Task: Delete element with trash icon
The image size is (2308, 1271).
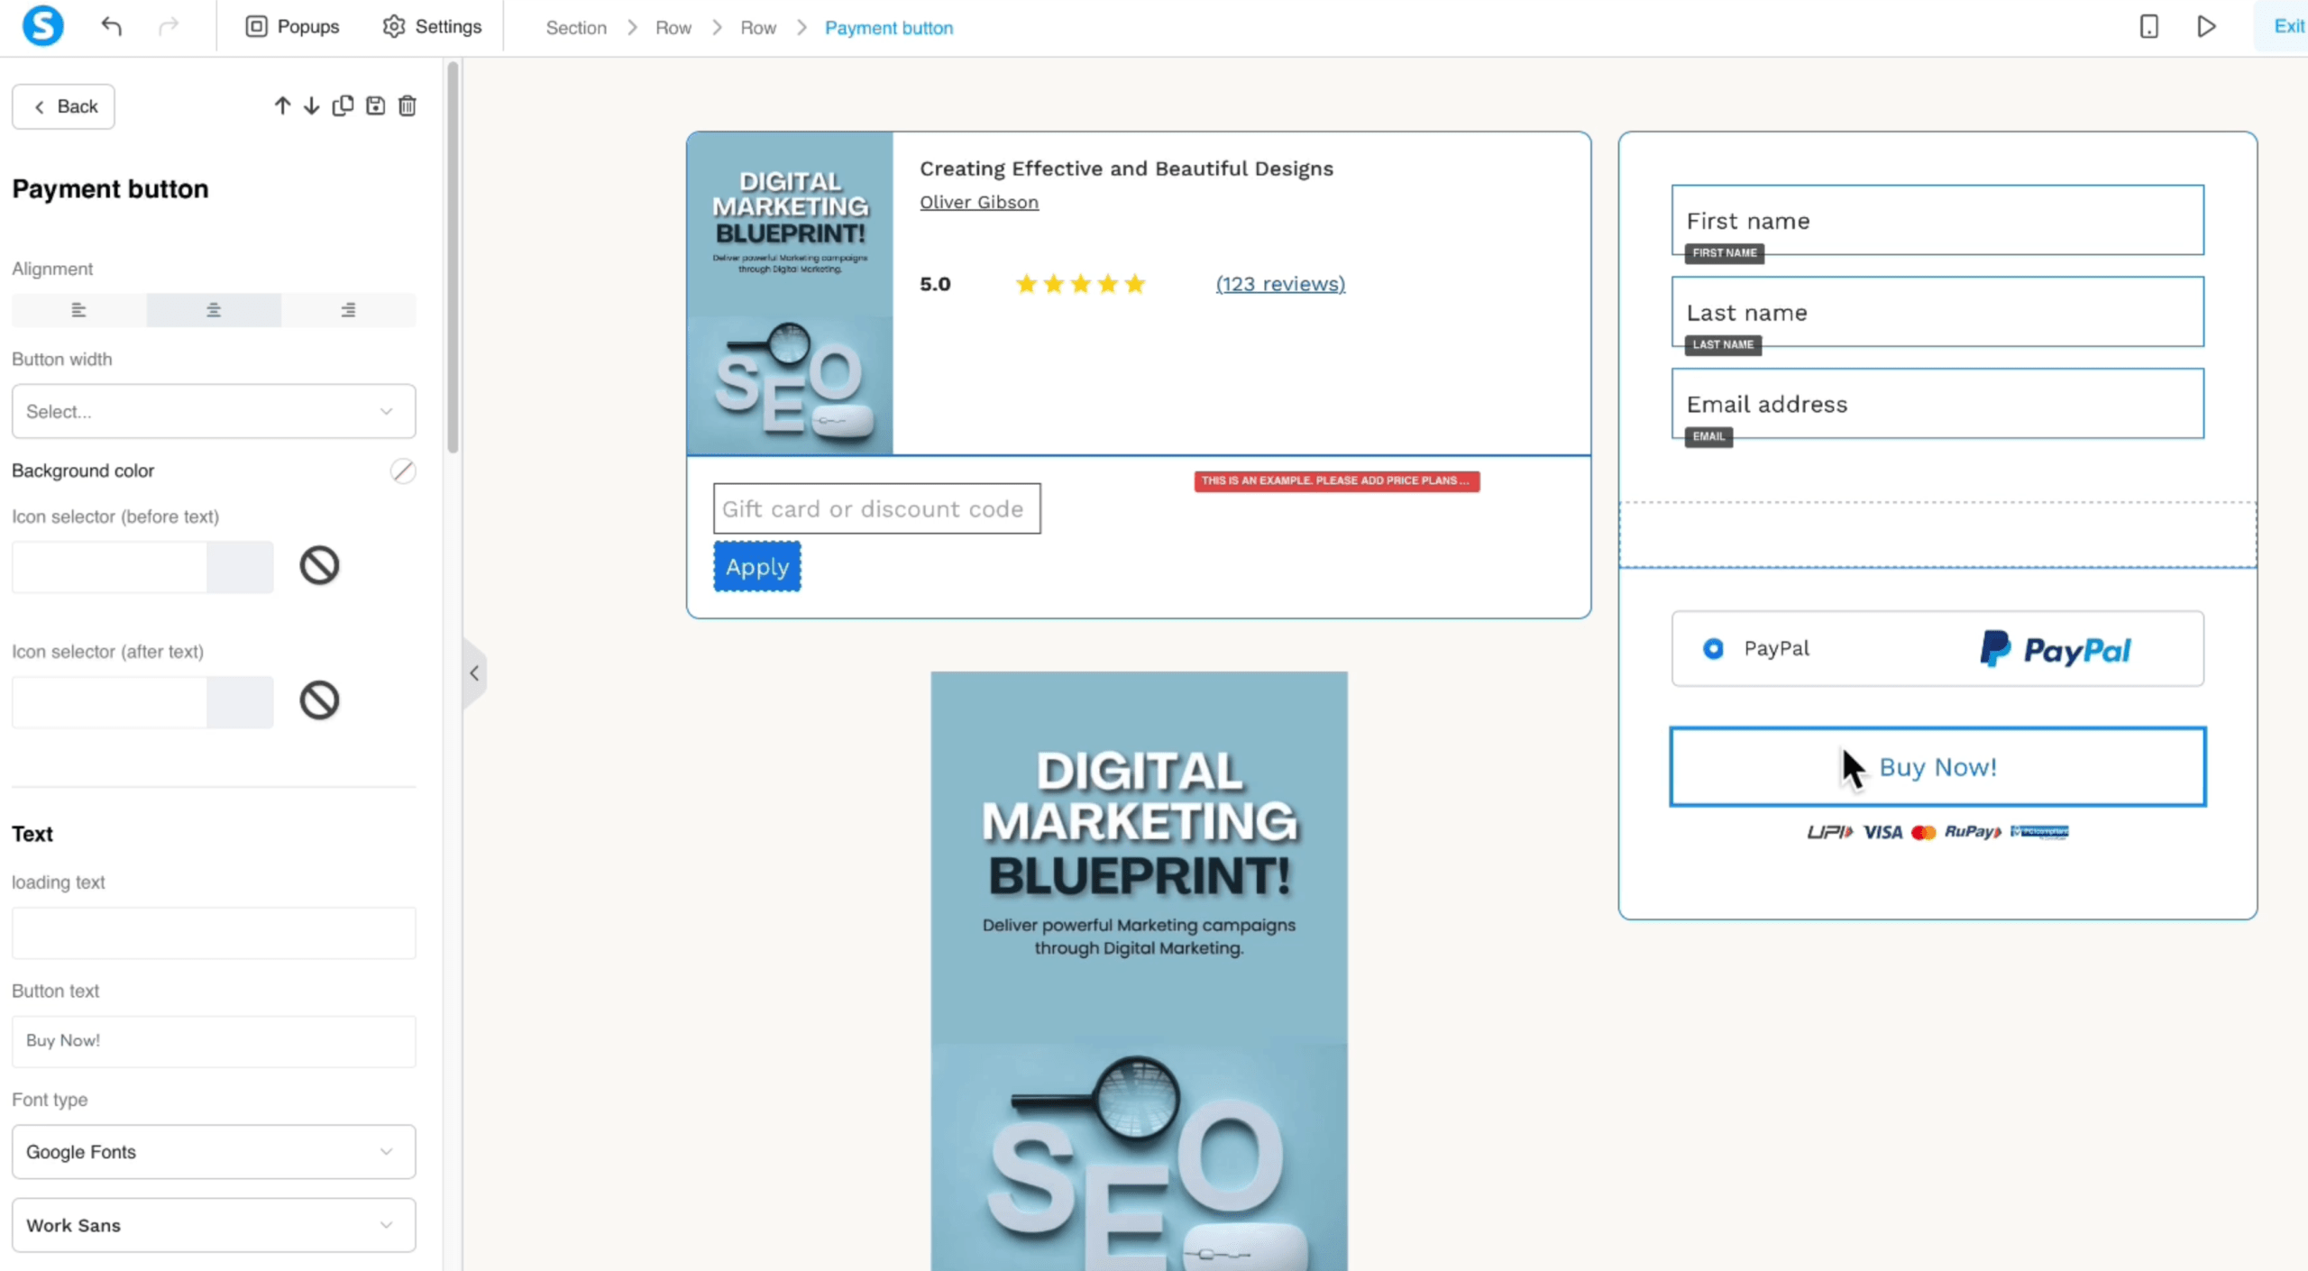Action: (x=408, y=106)
